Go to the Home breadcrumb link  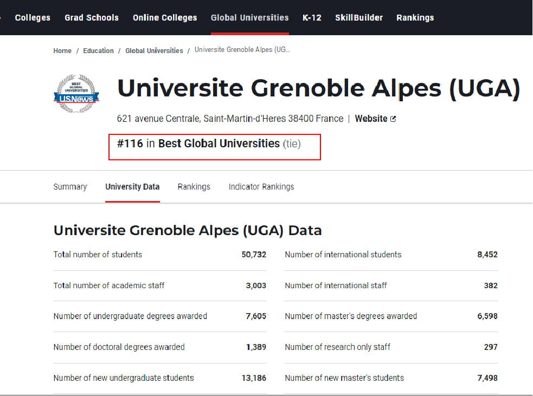[x=62, y=50]
